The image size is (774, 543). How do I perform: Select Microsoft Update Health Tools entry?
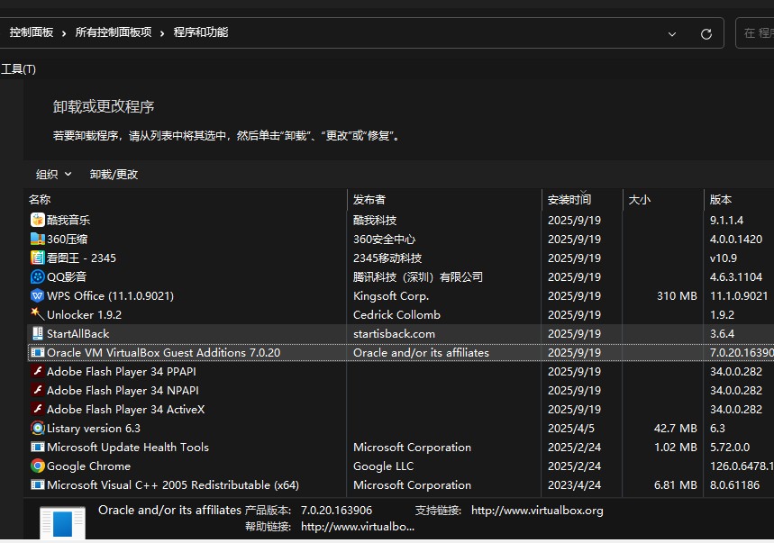point(128,448)
